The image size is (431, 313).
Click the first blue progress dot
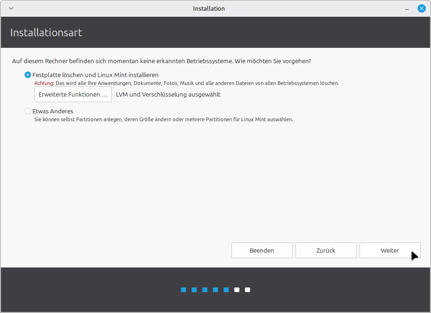click(183, 290)
